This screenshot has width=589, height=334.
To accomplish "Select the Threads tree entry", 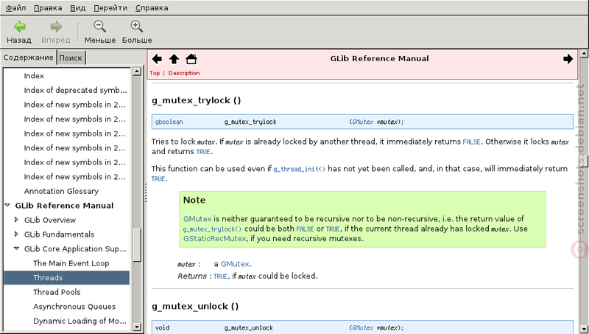I will tap(66, 277).
